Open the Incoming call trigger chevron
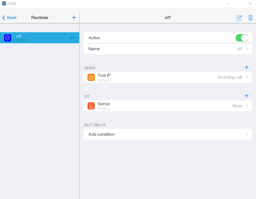The width and height of the screenshot is (256, 199). [x=247, y=77]
